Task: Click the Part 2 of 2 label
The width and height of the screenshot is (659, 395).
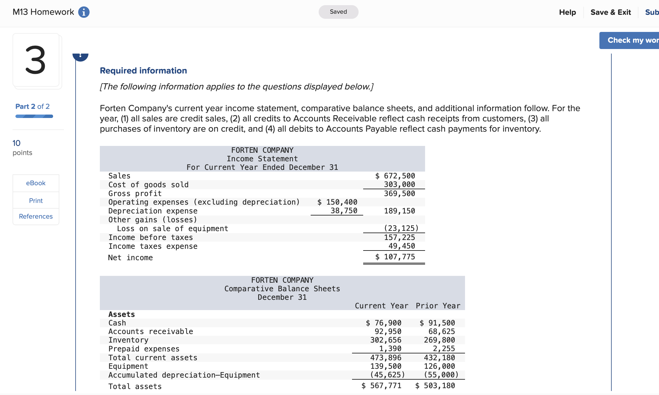Action: tap(33, 106)
